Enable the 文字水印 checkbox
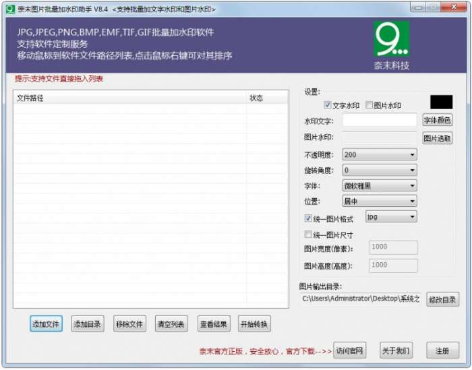The height and width of the screenshot is (370, 472). 328,105
